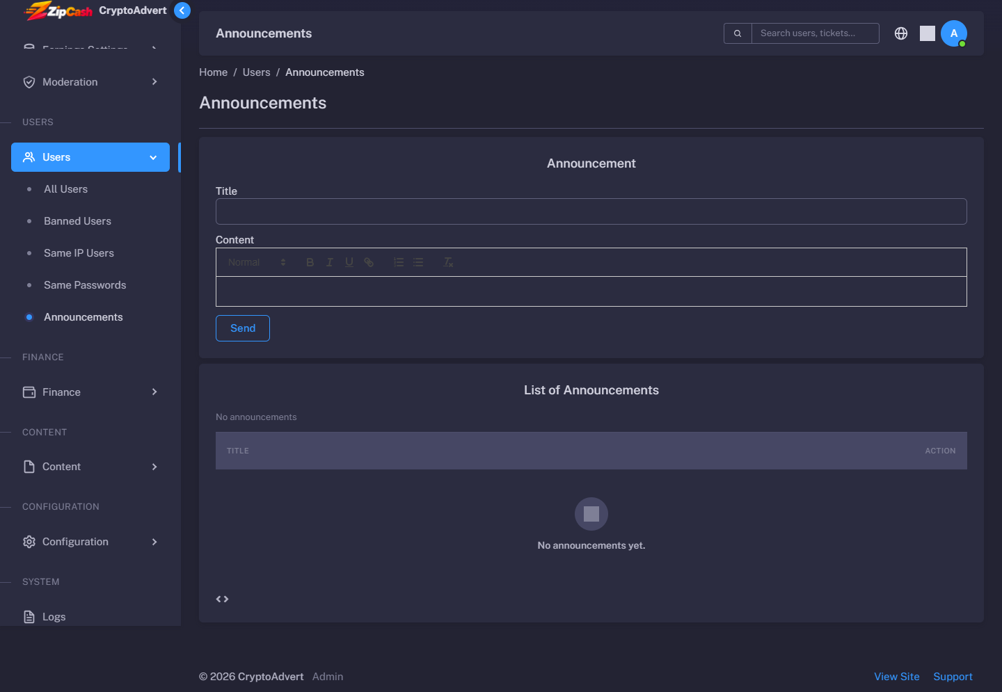This screenshot has height=692, width=1002.
Task: Click the square icon beside the avatar
Action: point(928,33)
